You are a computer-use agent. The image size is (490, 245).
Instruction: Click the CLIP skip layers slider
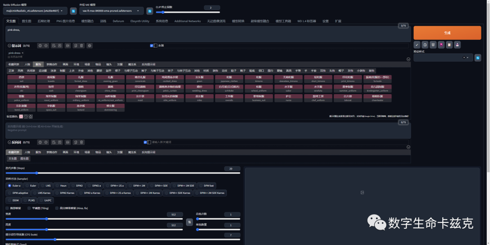click(188, 12)
